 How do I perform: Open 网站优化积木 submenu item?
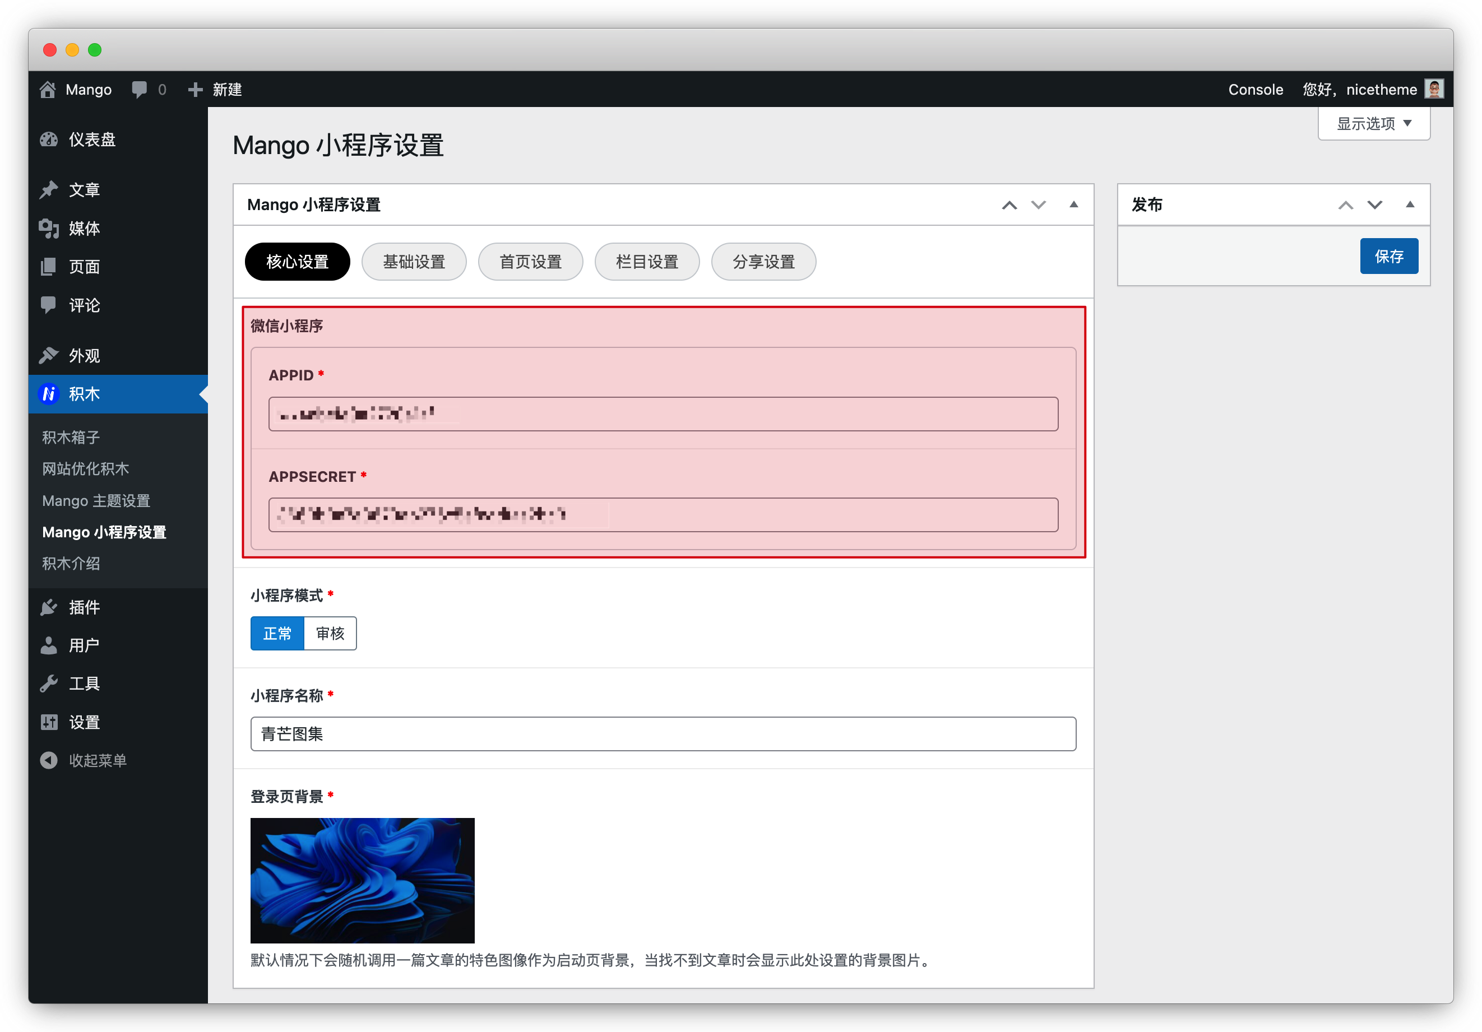pos(86,469)
